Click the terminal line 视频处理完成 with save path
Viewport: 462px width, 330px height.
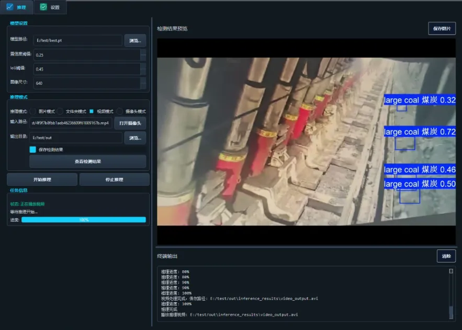(x=239, y=298)
